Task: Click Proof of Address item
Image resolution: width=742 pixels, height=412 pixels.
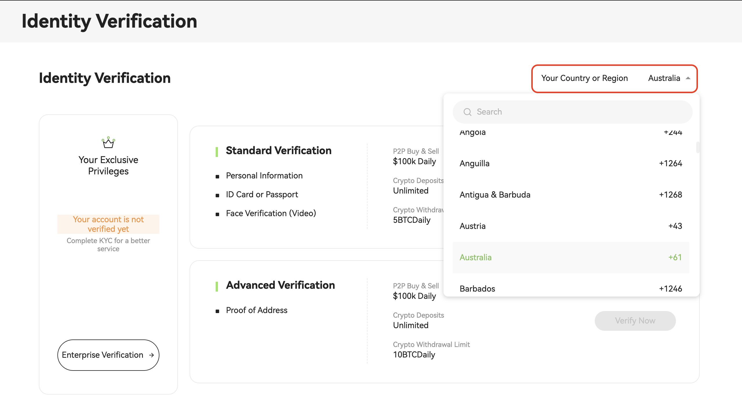Action: click(257, 310)
